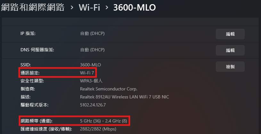This screenshot has height=134, width=261.
Task: Click the 網路和網際網路 breadcrumb
Action: coord(33,7)
